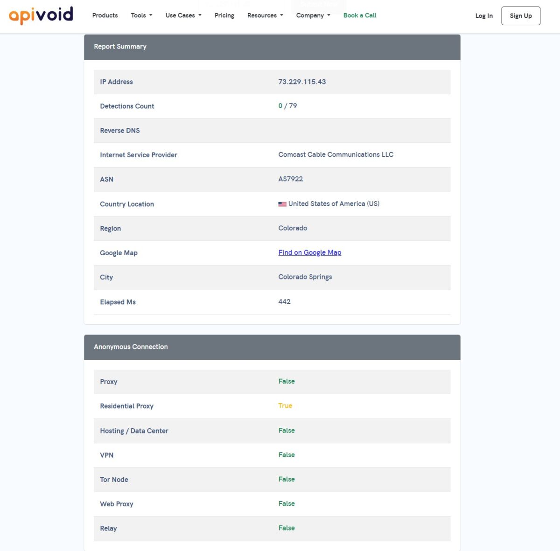Expand the Use Cases dropdown
This screenshot has height=551, width=560.
183,15
